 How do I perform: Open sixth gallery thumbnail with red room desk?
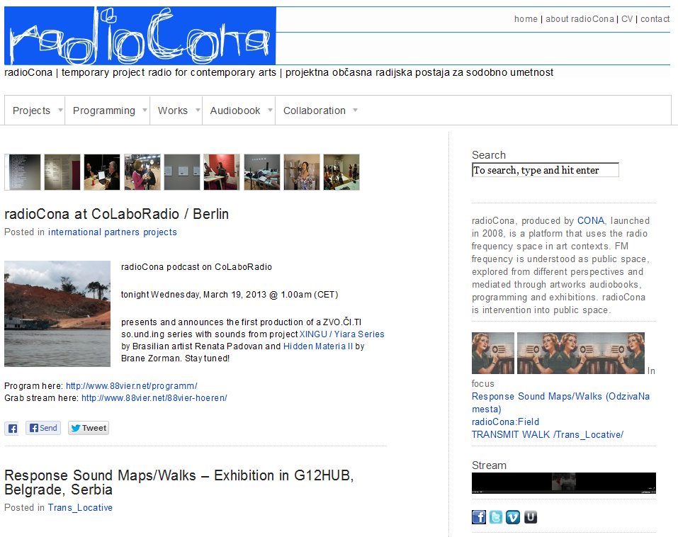click(222, 172)
